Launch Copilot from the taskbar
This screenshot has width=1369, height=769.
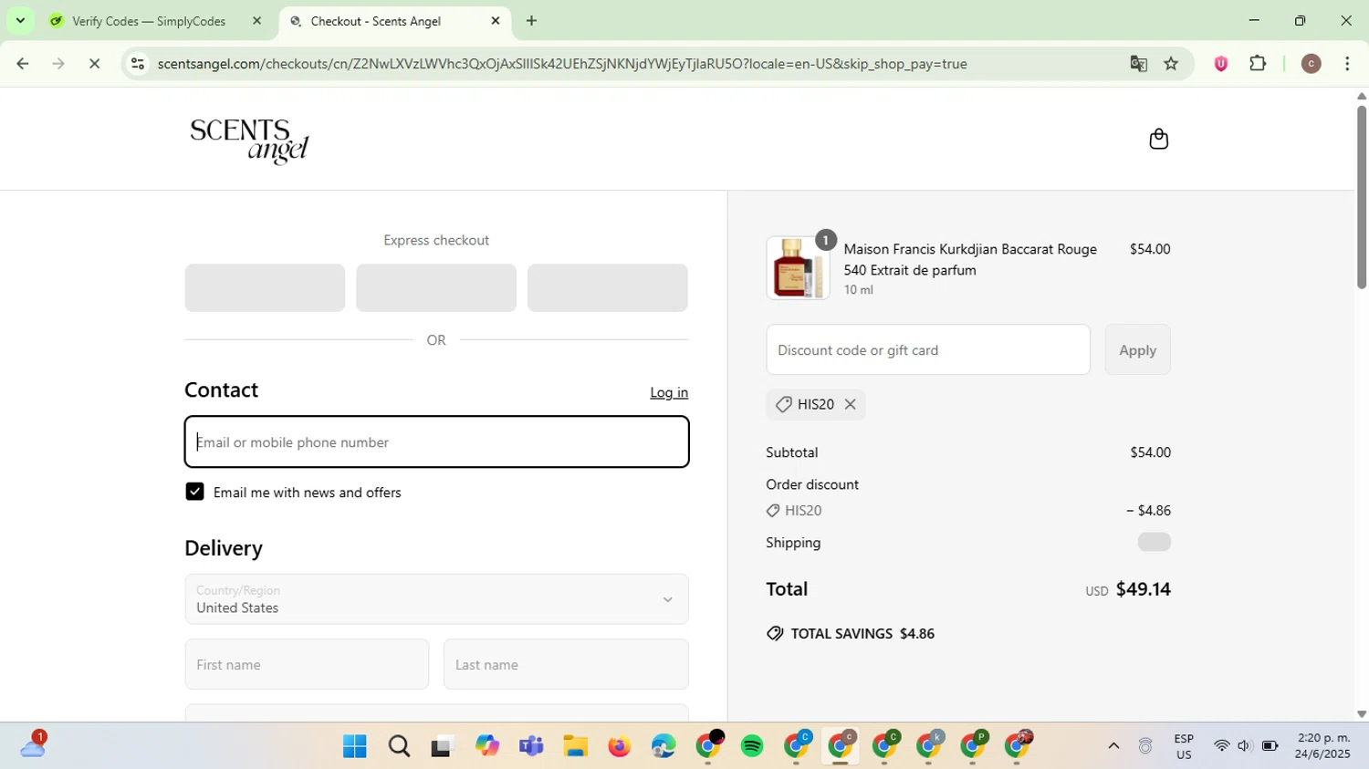[x=487, y=746]
